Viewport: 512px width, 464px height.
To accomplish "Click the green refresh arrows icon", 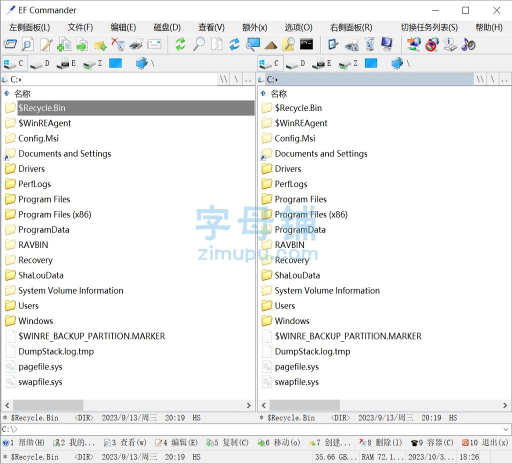I will 180,44.
